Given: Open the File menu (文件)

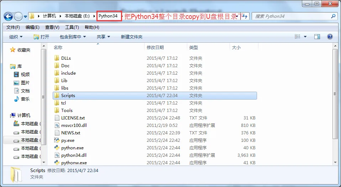Looking at the screenshot, I should (13, 27).
